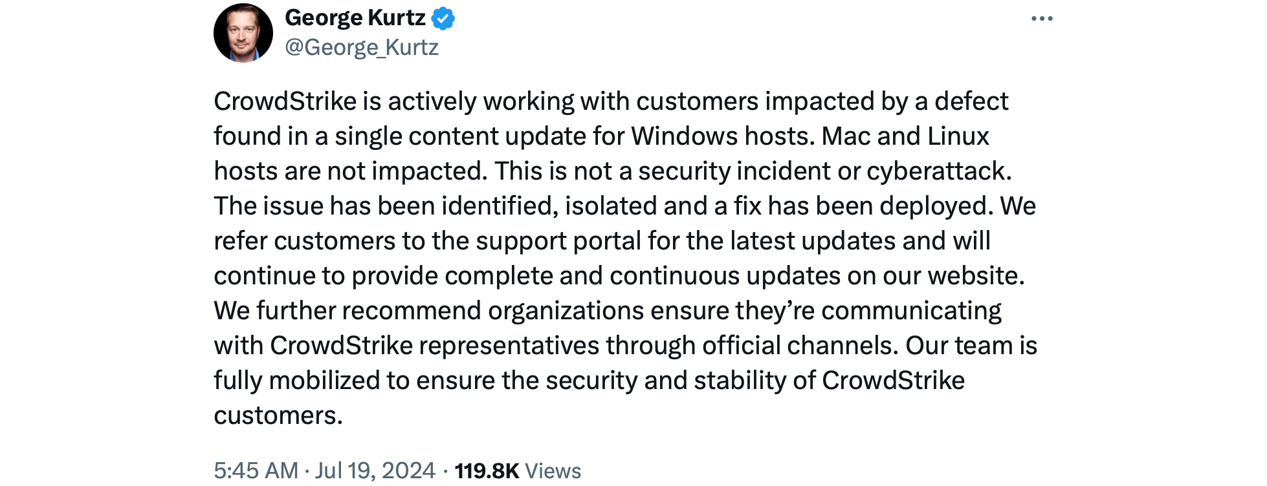View the 119.8K view count
The height and width of the screenshot is (486, 1267).
487,470
